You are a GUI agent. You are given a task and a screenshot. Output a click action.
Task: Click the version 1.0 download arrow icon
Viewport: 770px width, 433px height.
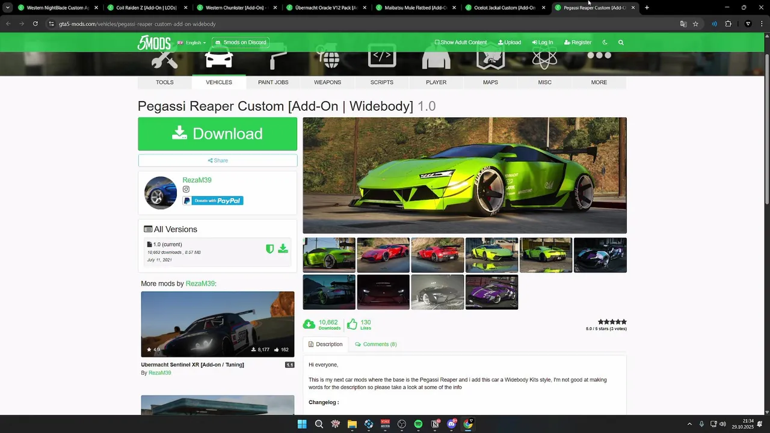coord(283,248)
